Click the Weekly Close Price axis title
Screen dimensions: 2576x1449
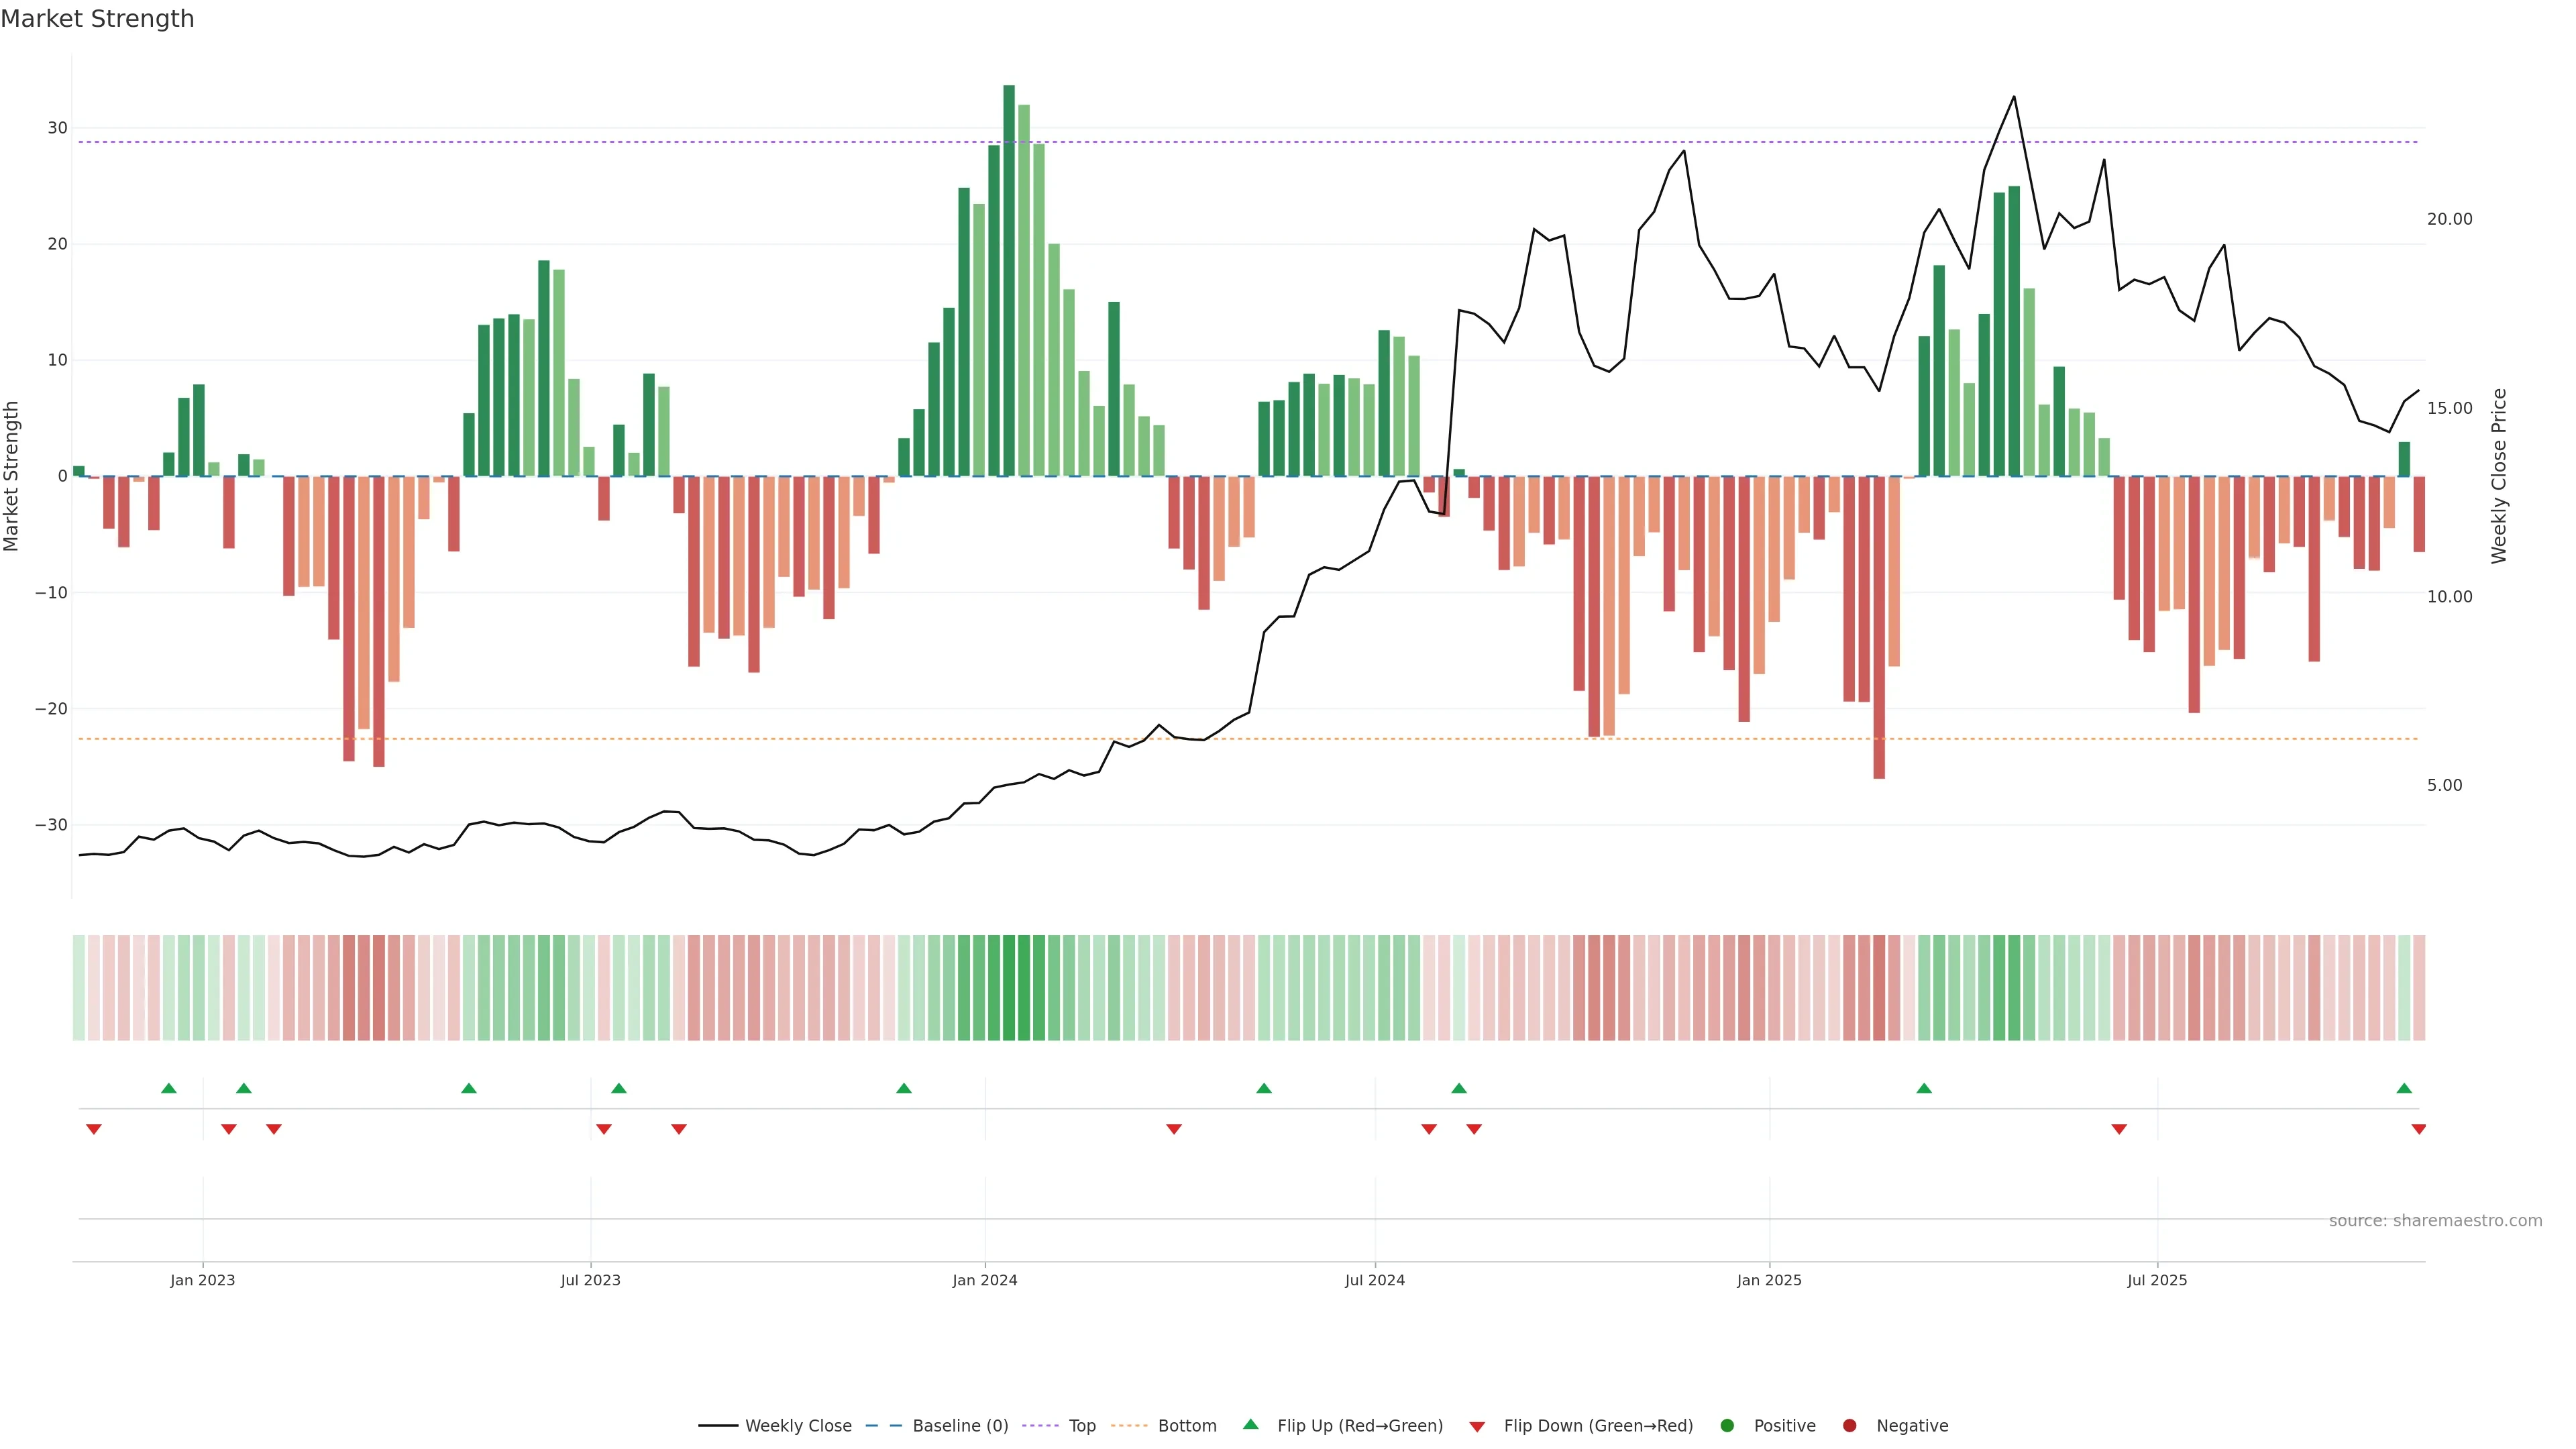point(2499,476)
